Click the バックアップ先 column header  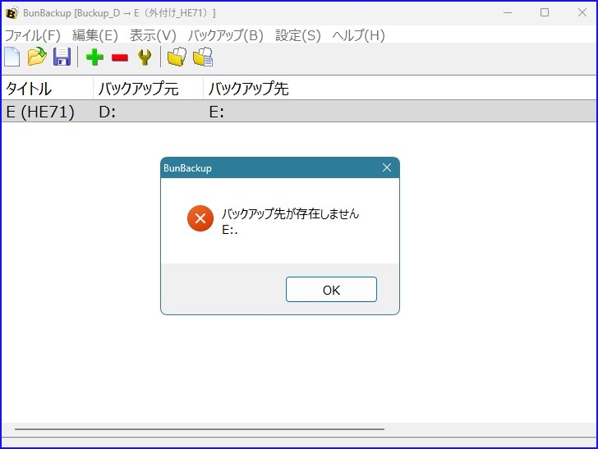[x=248, y=89]
